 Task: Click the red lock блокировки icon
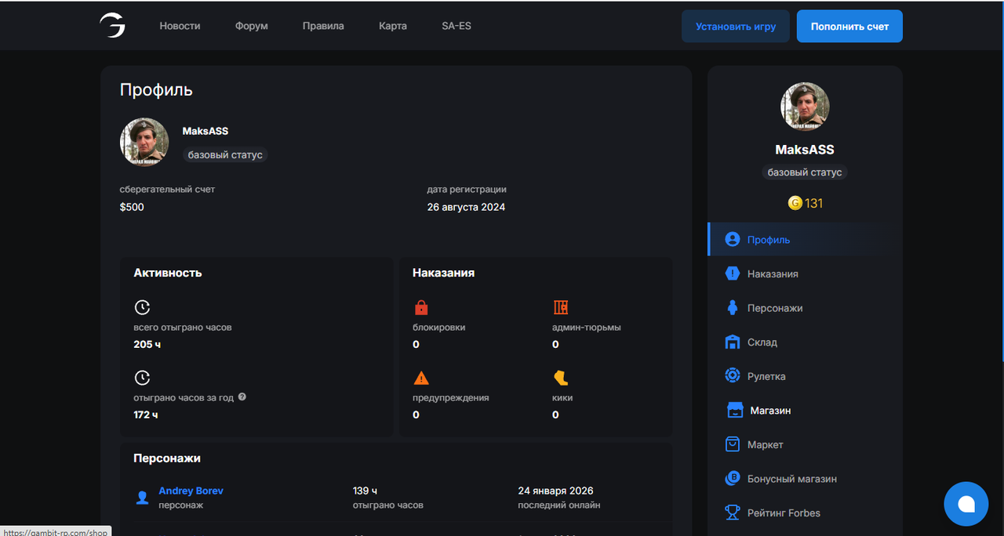pos(421,307)
